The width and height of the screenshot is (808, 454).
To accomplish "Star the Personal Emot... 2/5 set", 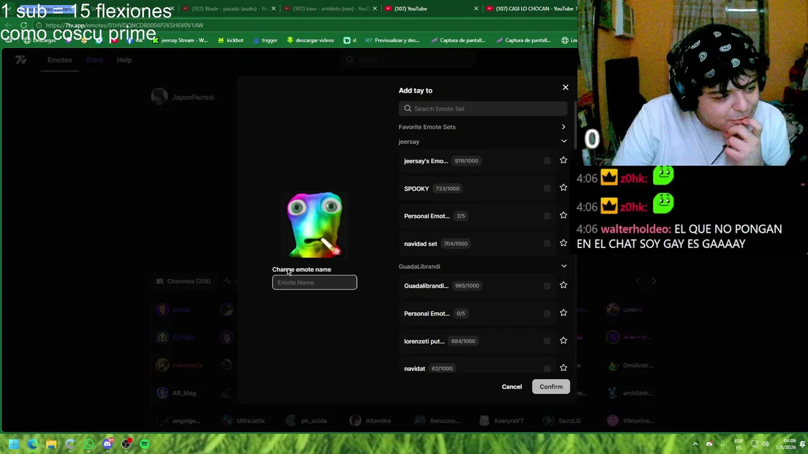I will 563,216.
